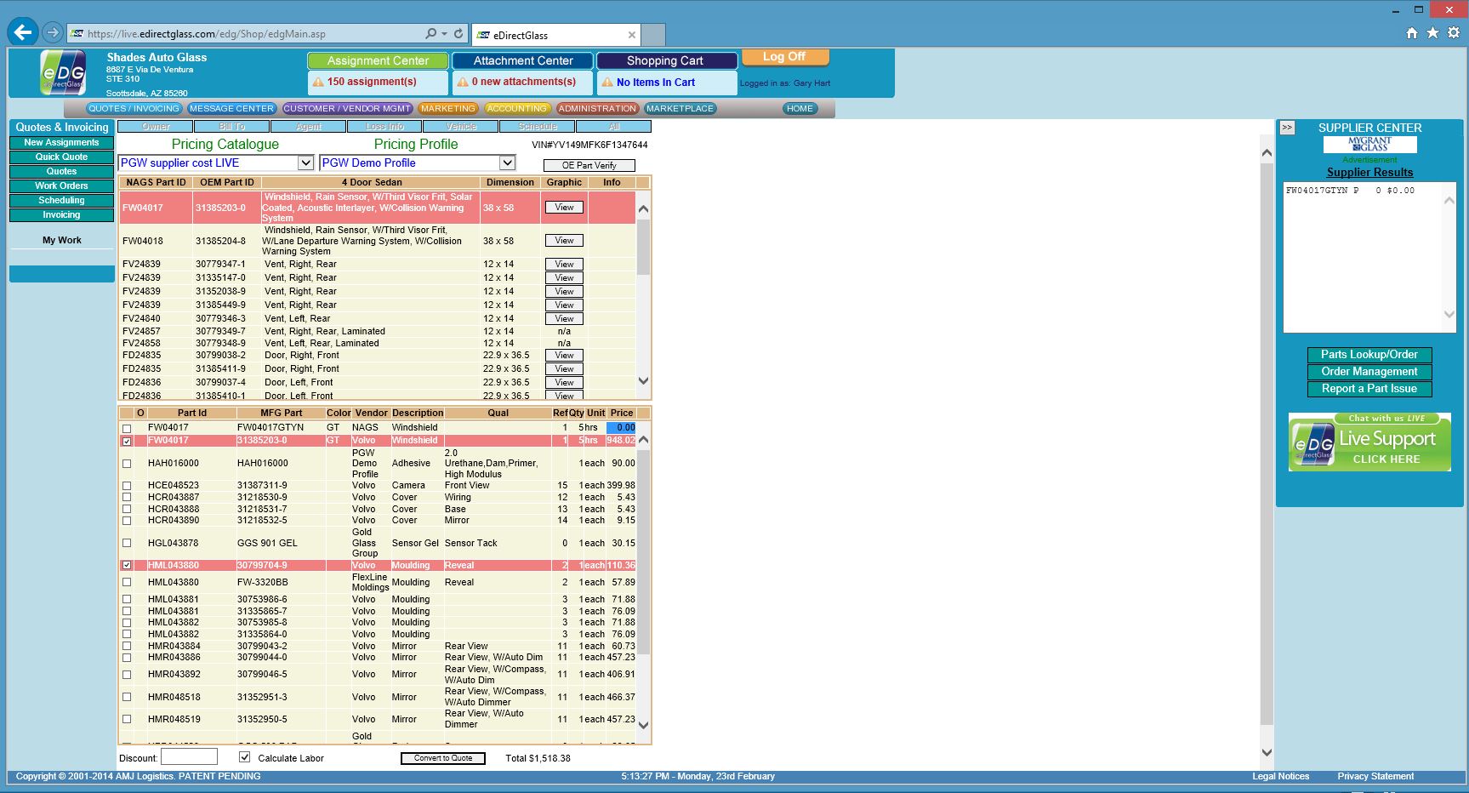Expand the address bar search dropdown arrow
This screenshot has width=1469, height=793.
tap(444, 33)
